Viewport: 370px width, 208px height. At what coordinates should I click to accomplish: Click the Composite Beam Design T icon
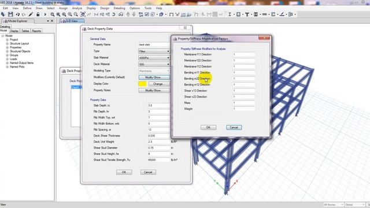[247, 14]
